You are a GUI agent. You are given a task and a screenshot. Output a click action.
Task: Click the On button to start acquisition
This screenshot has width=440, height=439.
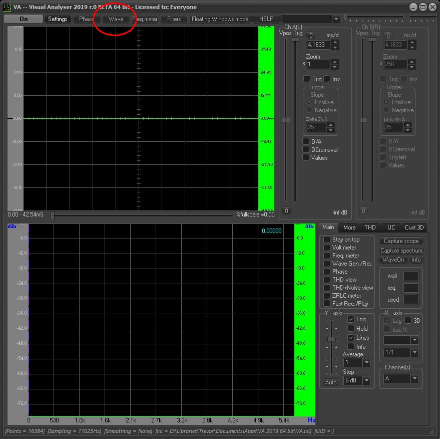[24, 19]
